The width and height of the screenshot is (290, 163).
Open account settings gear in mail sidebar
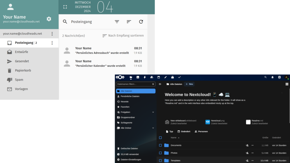(x=49, y=19)
